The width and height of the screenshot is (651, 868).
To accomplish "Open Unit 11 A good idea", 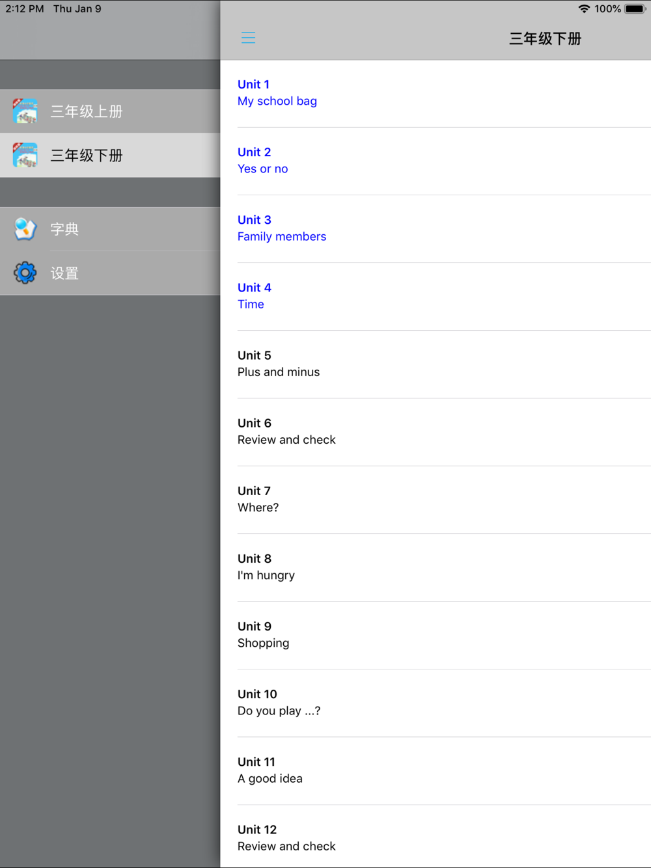I will click(436, 770).
